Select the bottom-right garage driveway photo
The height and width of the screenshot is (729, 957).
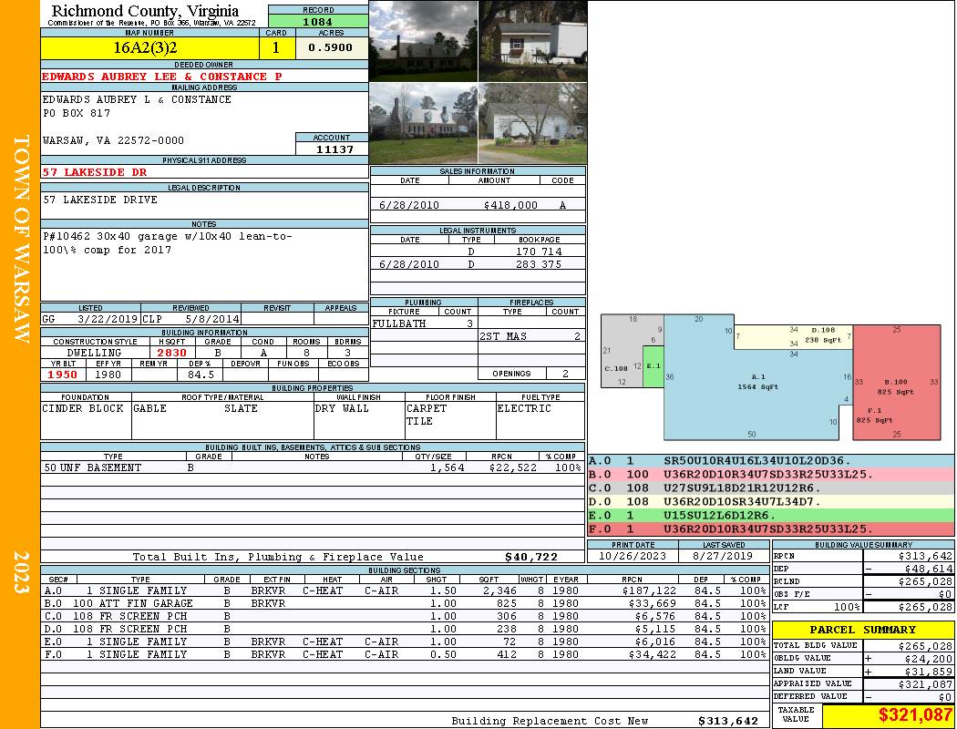pos(533,124)
